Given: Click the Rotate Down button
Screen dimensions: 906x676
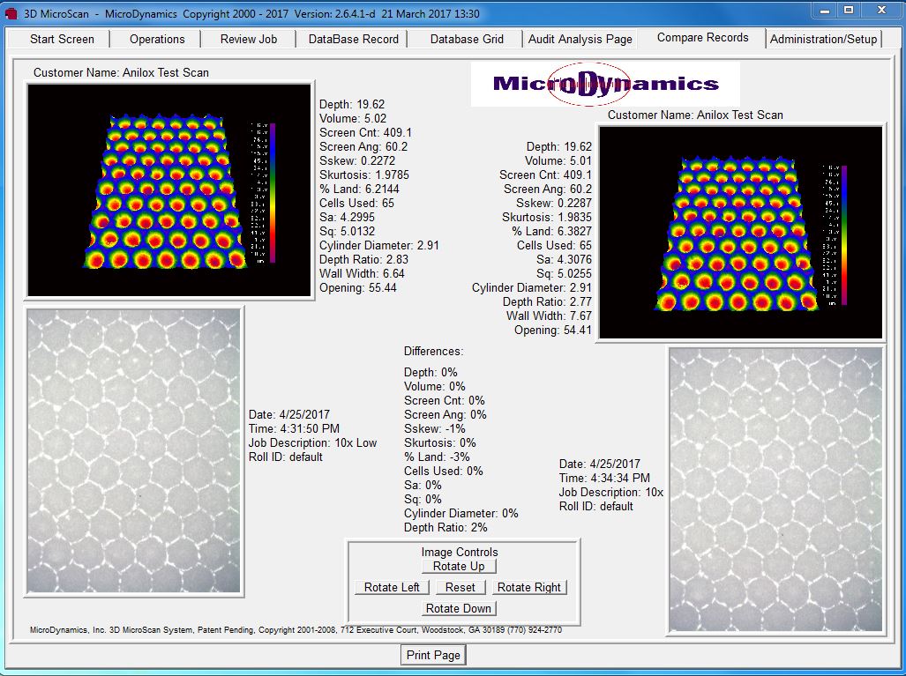Looking at the screenshot, I should click(x=459, y=608).
